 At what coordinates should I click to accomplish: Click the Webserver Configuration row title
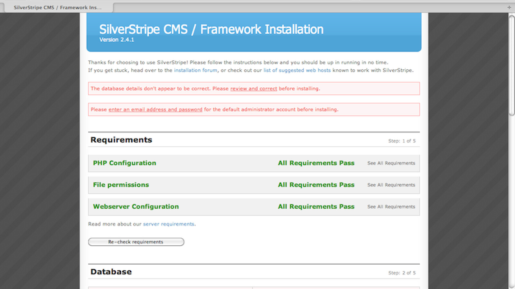[136, 207]
